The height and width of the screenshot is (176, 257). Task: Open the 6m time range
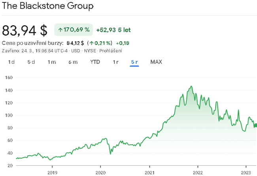pyautogui.click(x=73, y=62)
